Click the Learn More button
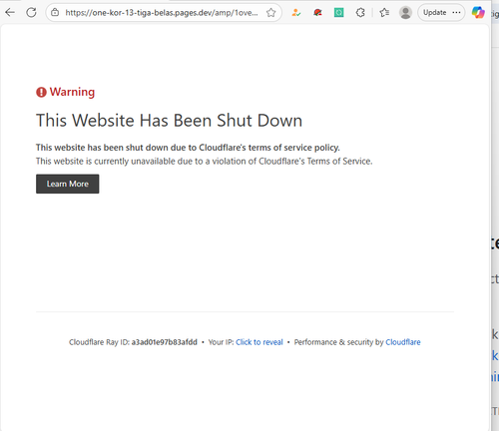The height and width of the screenshot is (431, 499). 68,184
